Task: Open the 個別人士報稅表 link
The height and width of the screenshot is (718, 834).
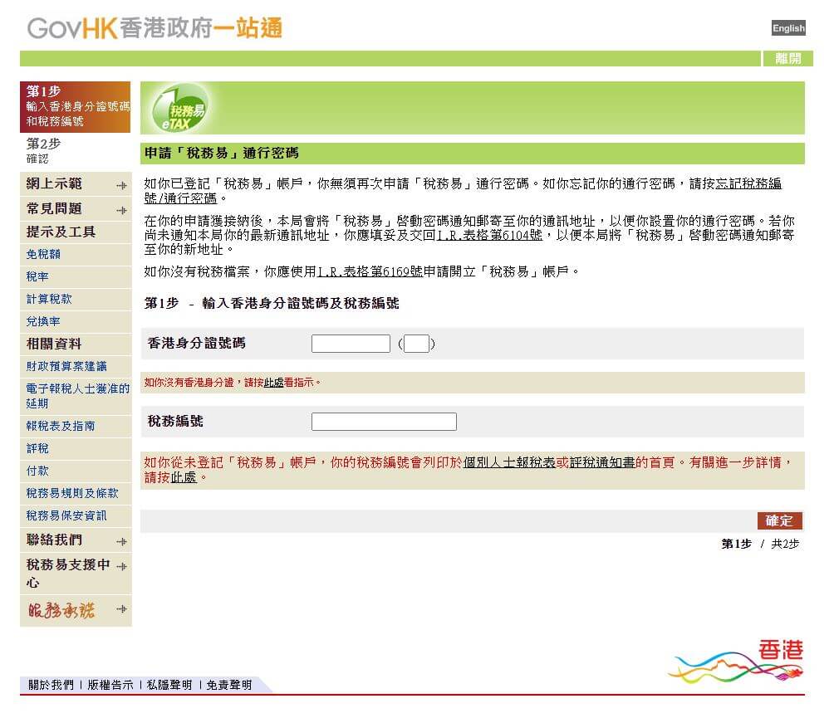Action: (509, 463)
